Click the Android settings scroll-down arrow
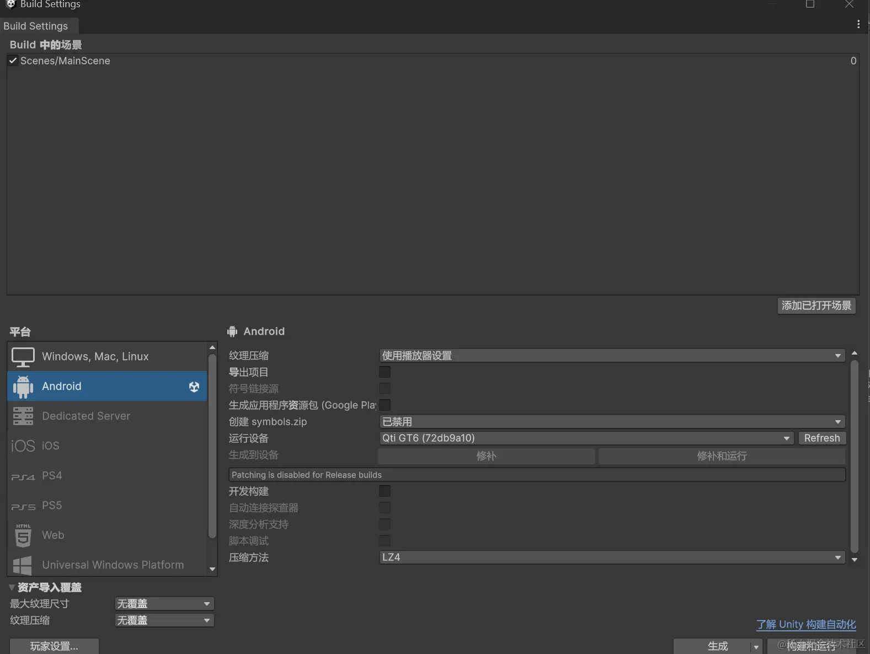Screen dimensions: 870x654 [x=855, y=560]
